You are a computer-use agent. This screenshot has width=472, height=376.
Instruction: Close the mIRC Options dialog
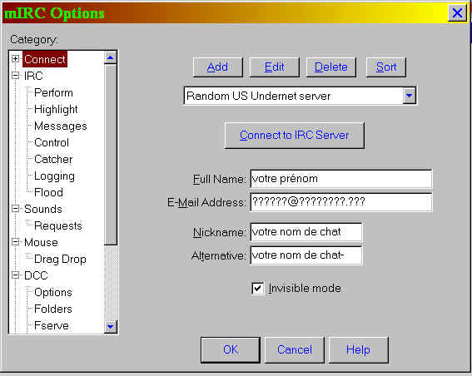pos(457,13)
